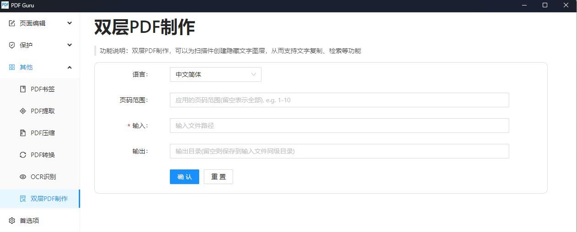The height and width of the screenshot is (232, 577).
Task: Click the 页码范围 label text
Action: pyautogui.click(x=134, y=100)
